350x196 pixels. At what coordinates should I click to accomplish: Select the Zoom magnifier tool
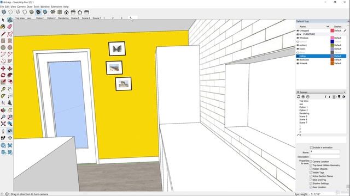click(x=3, y=117)
